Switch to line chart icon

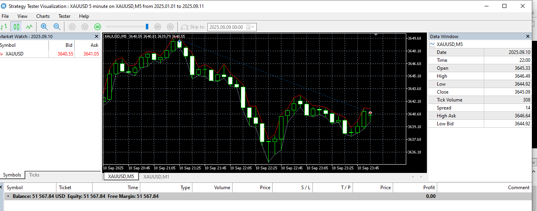coord(29,27)
